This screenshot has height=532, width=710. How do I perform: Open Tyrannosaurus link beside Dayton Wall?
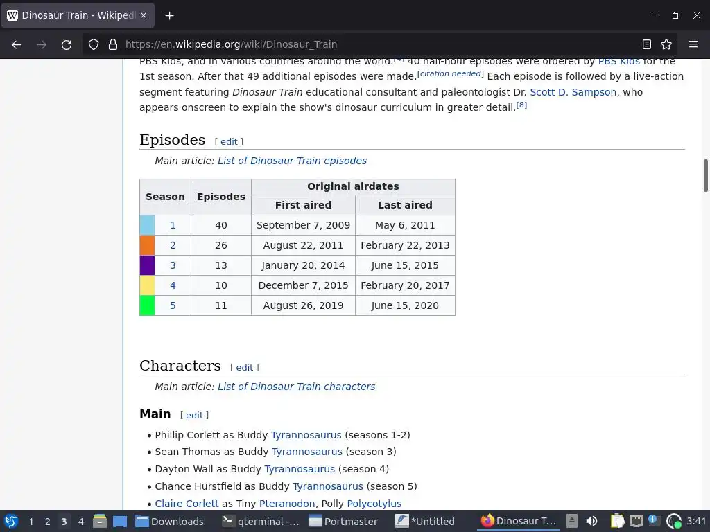300,469
